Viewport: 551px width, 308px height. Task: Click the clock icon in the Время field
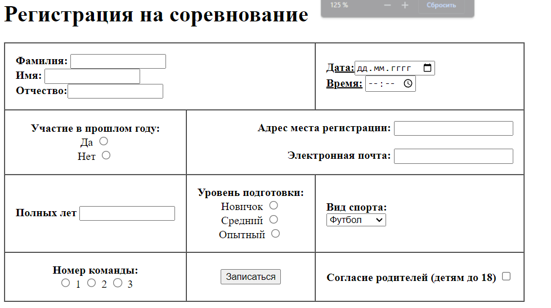click(x=408, y=84)
